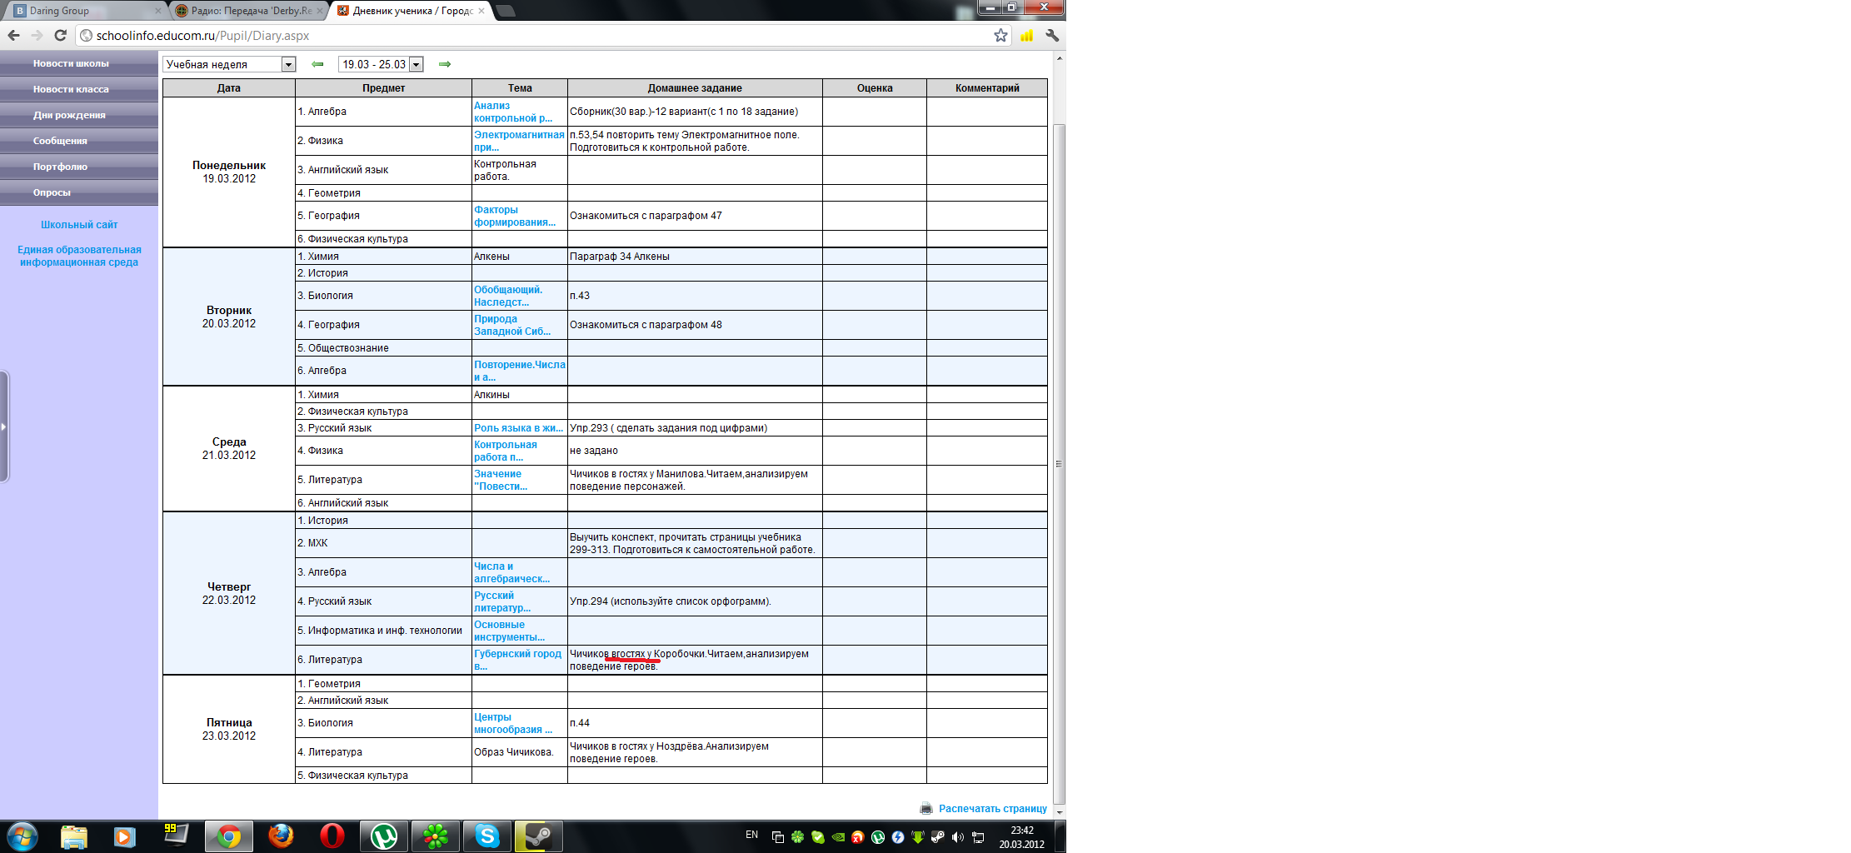Click Распечатать страницу link
This screenshot has height=853, width=1851.
993,809
